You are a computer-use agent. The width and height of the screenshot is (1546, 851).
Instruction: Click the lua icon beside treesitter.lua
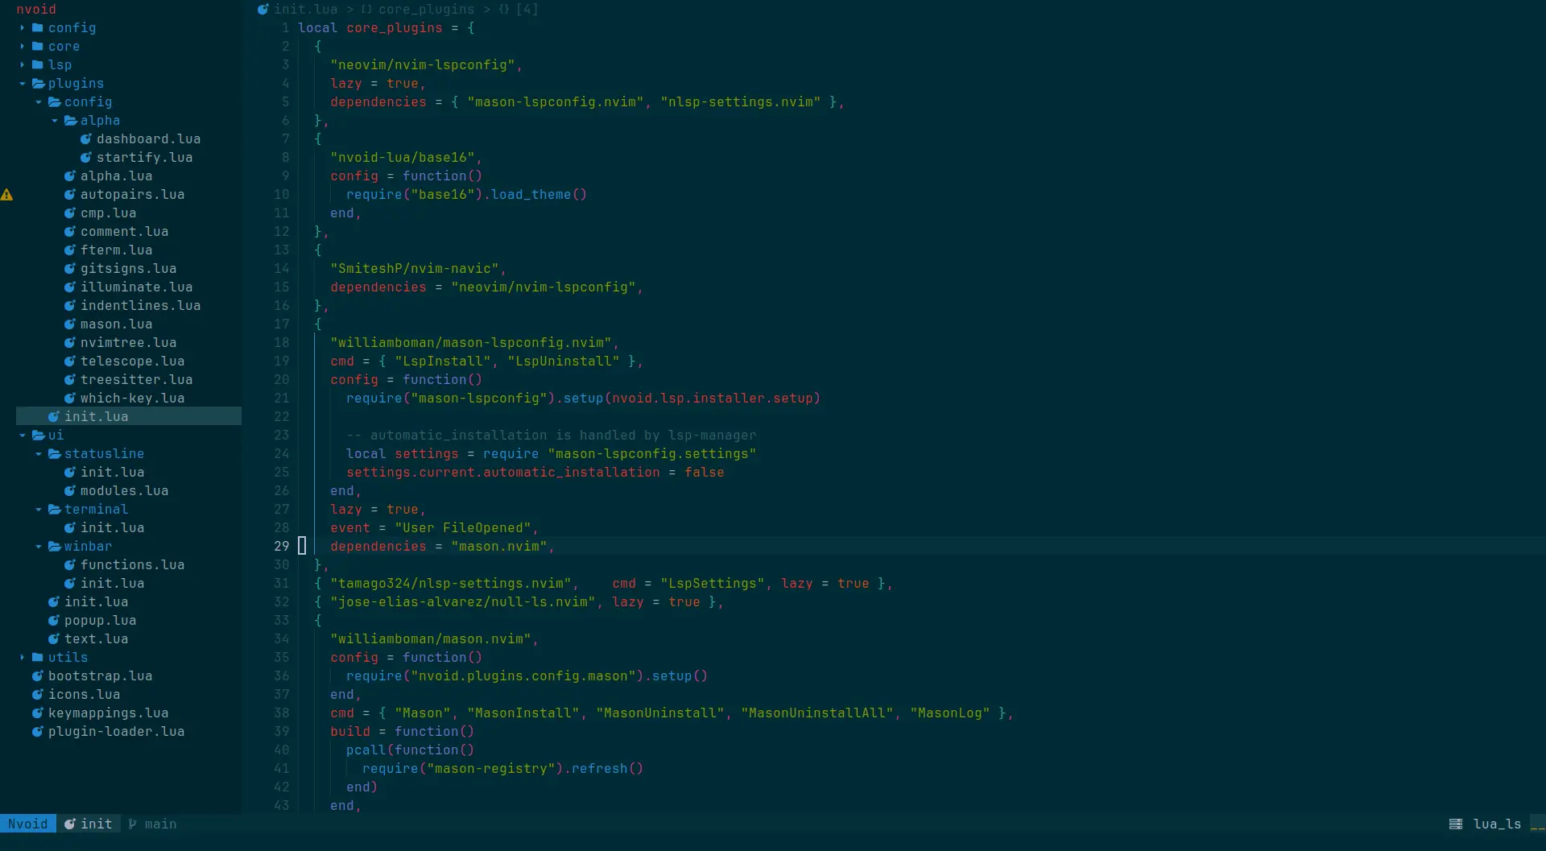70,380
